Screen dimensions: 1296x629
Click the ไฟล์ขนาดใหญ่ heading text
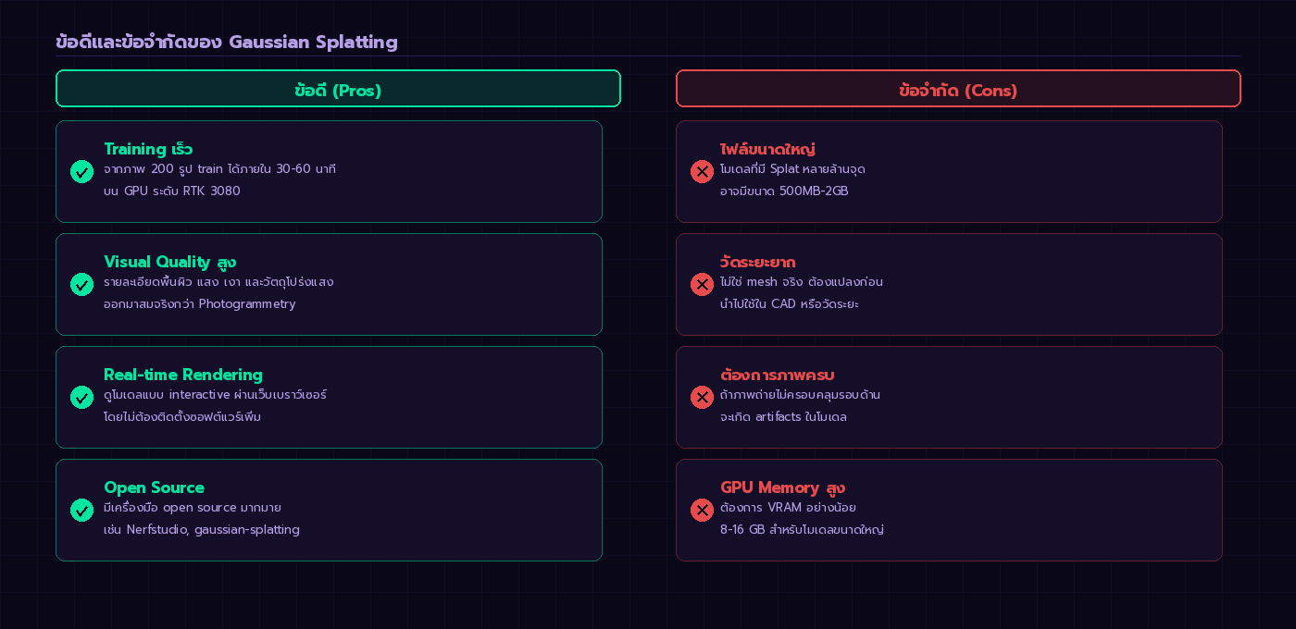767,149
